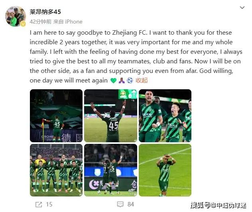Open username 莱昂纳多45 profile link

[45, 12]
